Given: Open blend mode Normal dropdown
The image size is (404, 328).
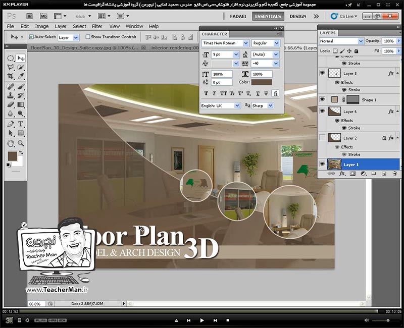Looking at the screenshot, I should [x=361, y=41].
